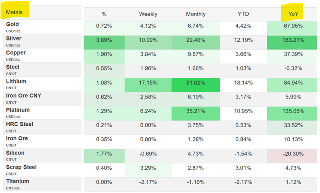Click the Weekly column header
The width and height of the screenshot is (320, 193).
click(x=148, y=14)
